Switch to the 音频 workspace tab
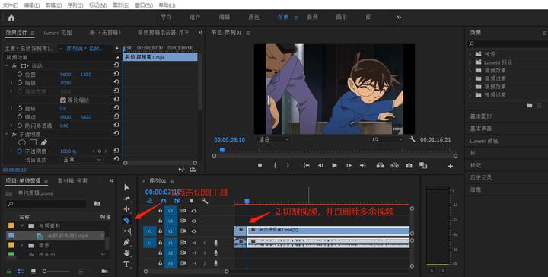 pyautogui.click(x=312, y=17)
